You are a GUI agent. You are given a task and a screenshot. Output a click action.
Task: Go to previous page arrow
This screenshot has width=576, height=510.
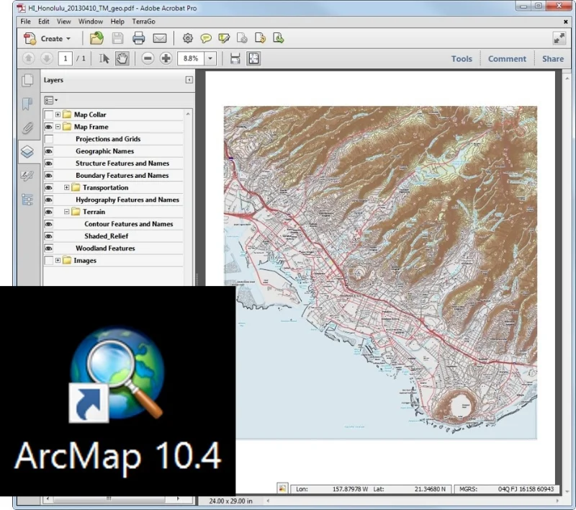[29, 58]
